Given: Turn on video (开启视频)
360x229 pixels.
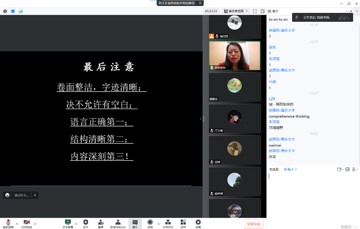Looking at the screenshot, I should [27, 223].
